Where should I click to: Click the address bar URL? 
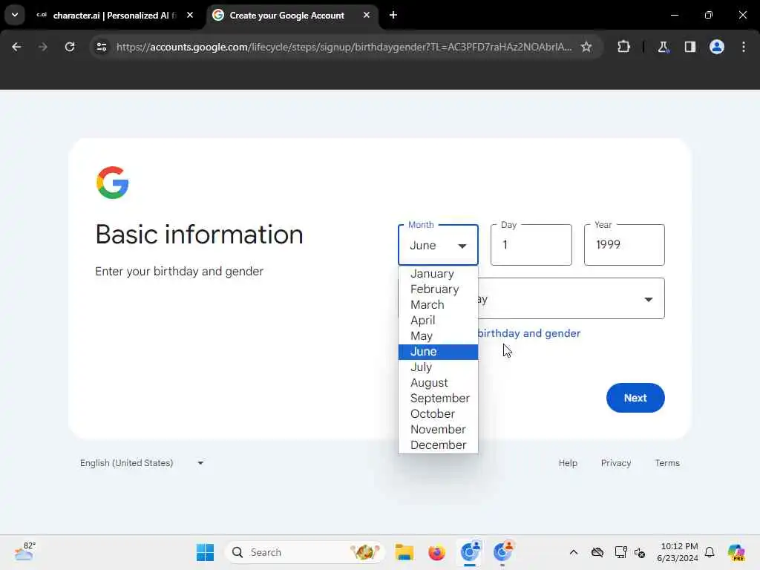pyautogui.click(x=344, y=47)
